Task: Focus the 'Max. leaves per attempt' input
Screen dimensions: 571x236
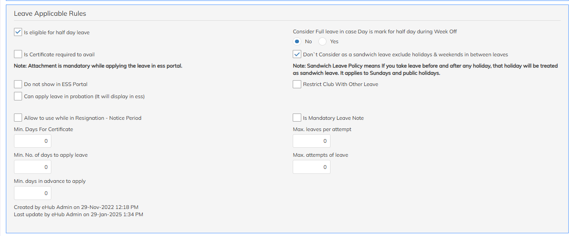Action: [311, 141]
